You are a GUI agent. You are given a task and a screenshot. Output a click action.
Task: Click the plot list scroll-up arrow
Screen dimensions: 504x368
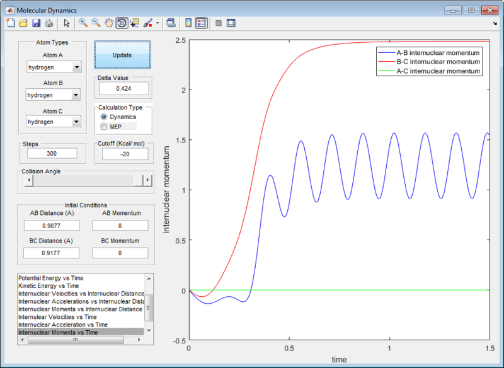coord(149,279)
